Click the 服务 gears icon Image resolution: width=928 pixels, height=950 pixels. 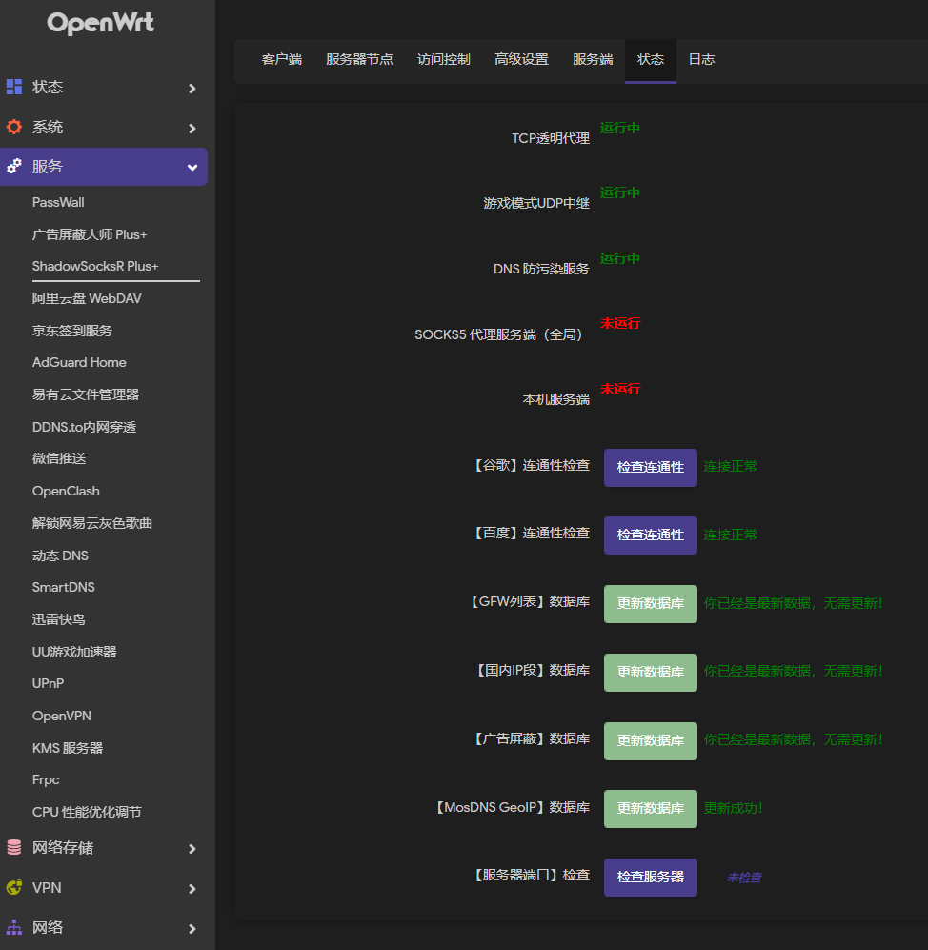(x=14, y=166)
